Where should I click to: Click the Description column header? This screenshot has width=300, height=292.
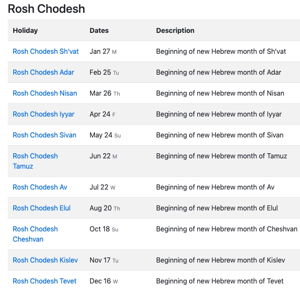coord(175,31)
